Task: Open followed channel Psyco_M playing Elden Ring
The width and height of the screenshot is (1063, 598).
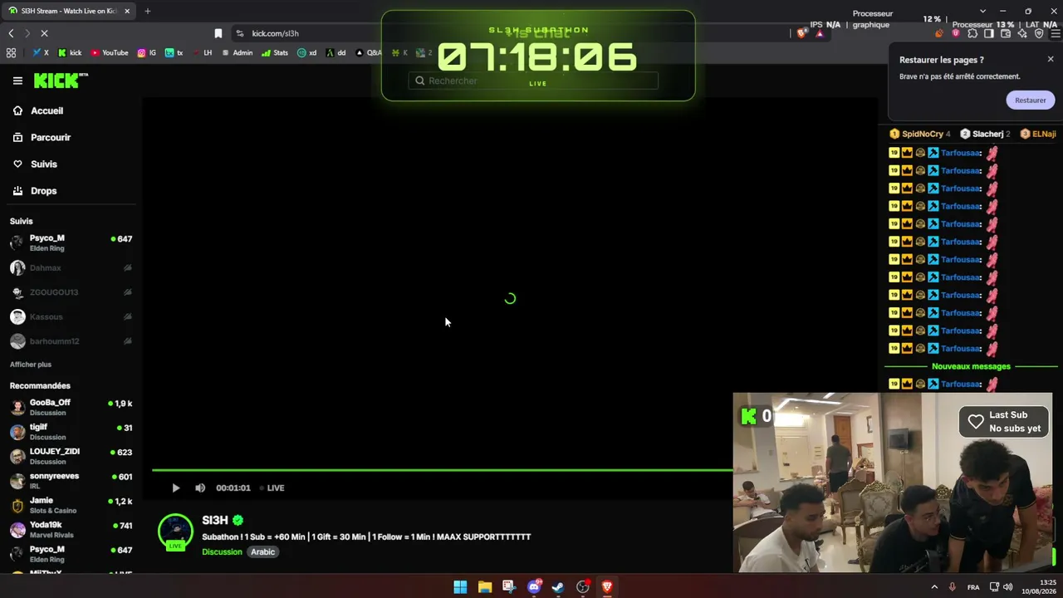Action: (x=71, y=243)
